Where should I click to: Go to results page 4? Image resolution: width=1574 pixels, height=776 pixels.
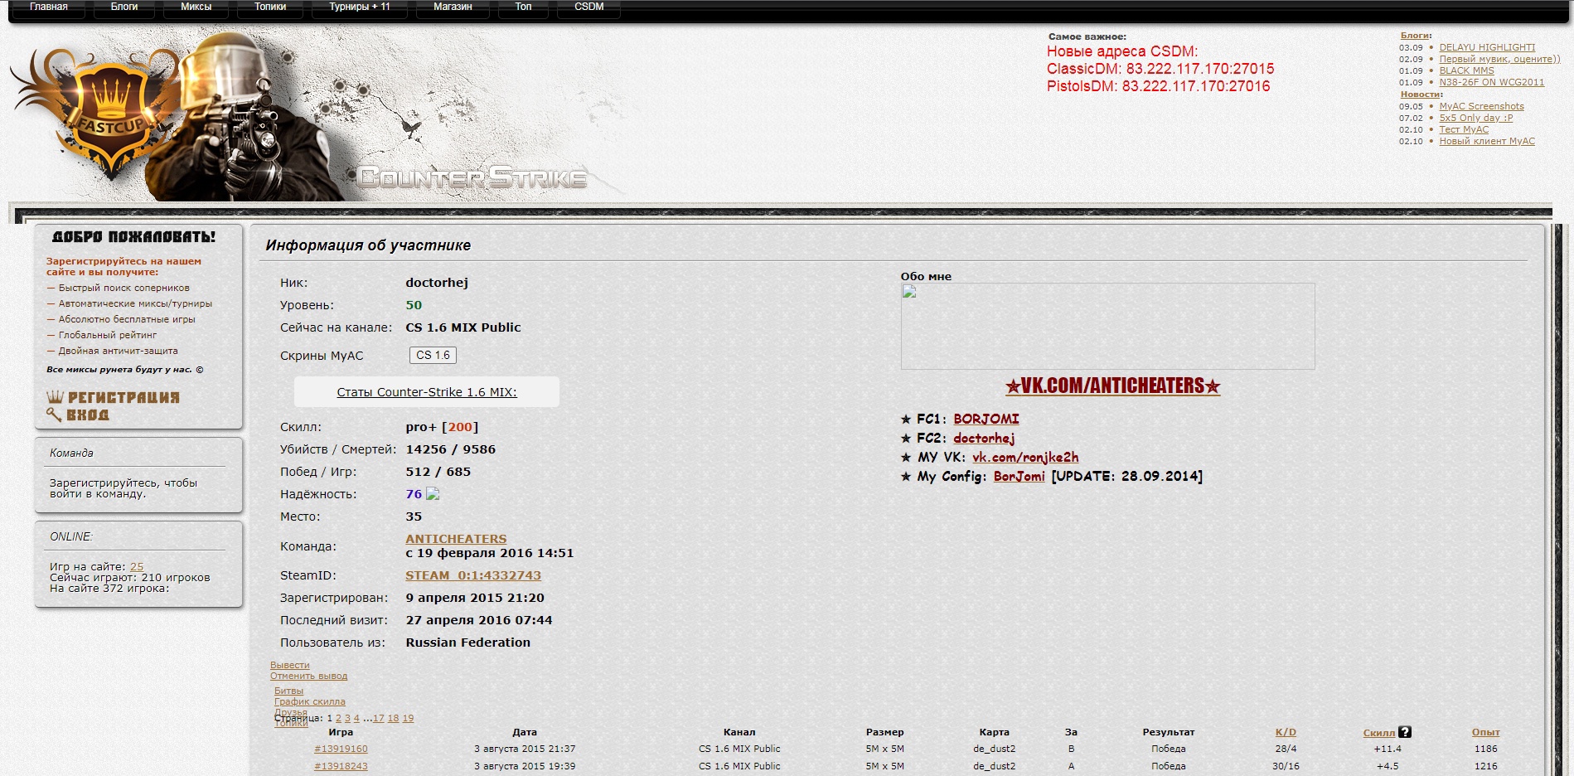click(356, 718)
